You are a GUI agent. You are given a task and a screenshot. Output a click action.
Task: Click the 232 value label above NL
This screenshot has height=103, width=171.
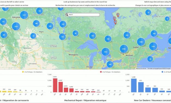(x=98, y=90)
